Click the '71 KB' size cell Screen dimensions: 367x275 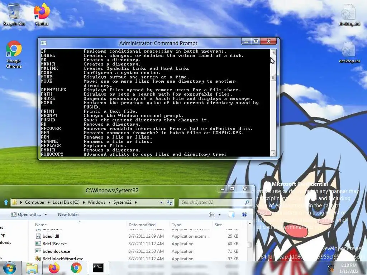point(233,251)
